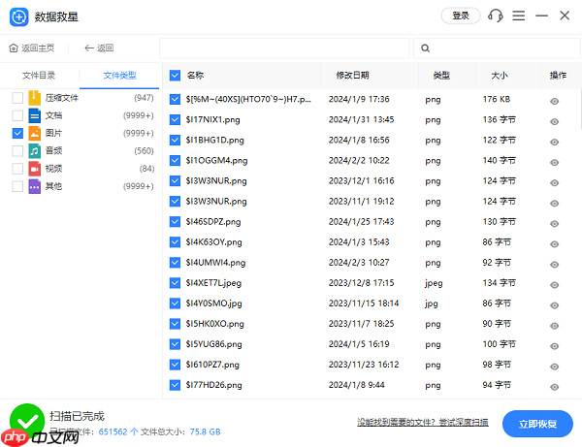Image resolution: width=582 pixels, height=447 pixels.
Task: Click the purple 其他 category icon
Action: pos(35,186)
